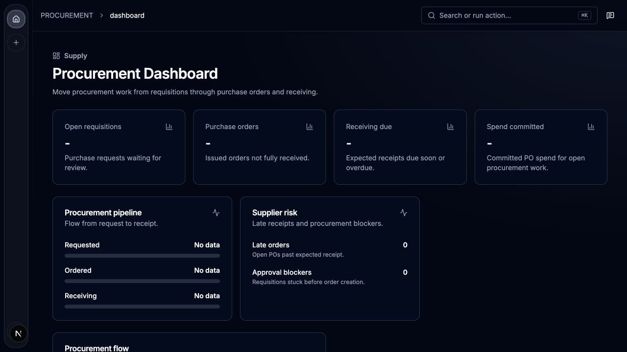This screenshot has width=627, height=352.
Task: Click the plus icon in the sidebar
Action: click(x=16, y=43)
